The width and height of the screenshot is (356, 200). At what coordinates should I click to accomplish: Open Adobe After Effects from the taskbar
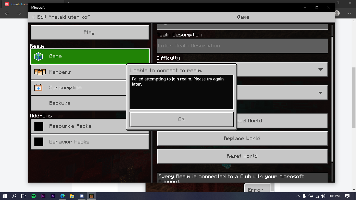click(53, 196)
